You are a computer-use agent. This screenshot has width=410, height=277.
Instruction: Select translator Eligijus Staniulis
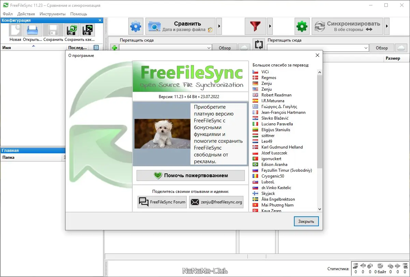coord(276,130)
